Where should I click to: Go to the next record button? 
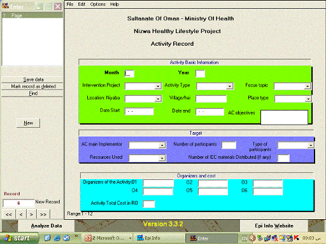pos(31,214)
